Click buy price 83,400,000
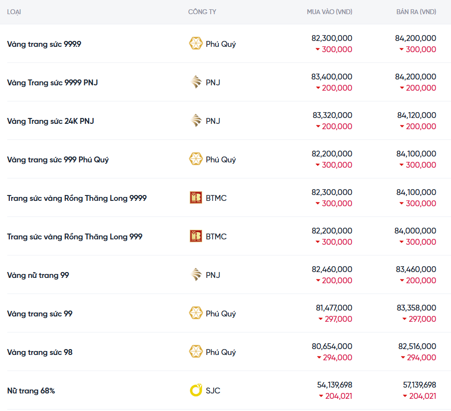Image resolution: width=451 pixels, height=411 pixels. [332, 77]
